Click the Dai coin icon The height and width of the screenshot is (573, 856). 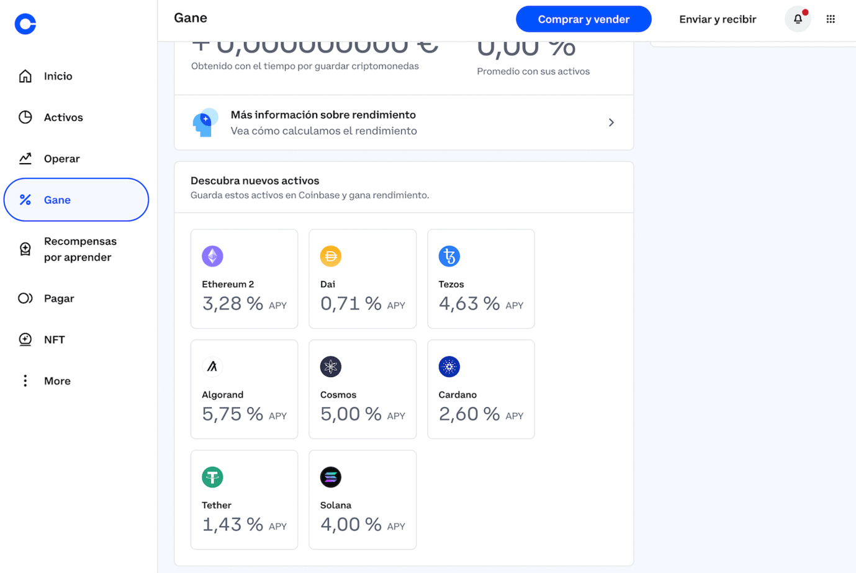click(331, 256)
